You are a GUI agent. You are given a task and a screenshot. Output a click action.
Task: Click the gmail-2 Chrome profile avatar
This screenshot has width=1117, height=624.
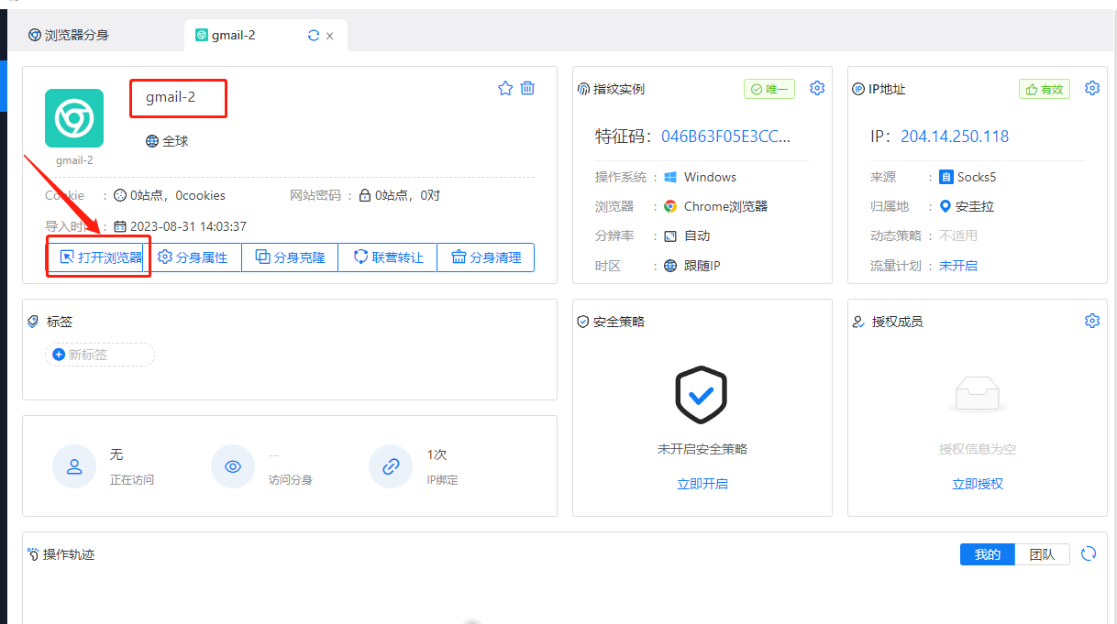pyautogui.click(x=74, y=118)
